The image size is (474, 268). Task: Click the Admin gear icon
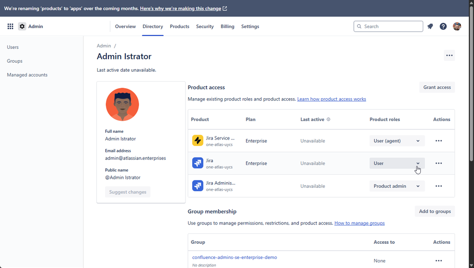(22, 26)
